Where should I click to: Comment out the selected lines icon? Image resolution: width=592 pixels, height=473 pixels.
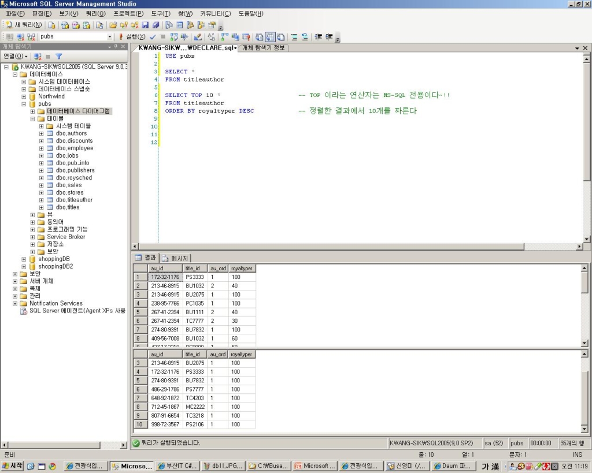(294, 36)
